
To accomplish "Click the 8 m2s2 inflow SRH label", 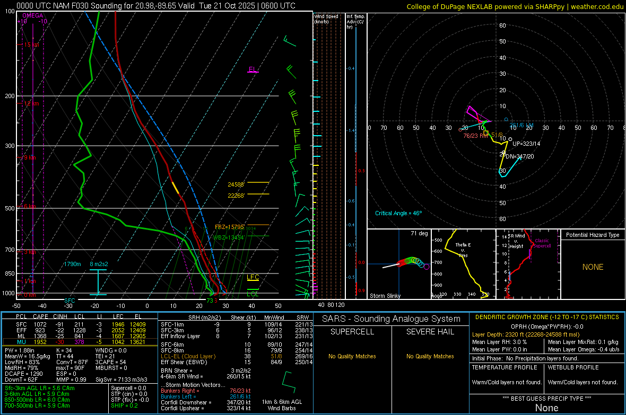I will pos(99,264).
